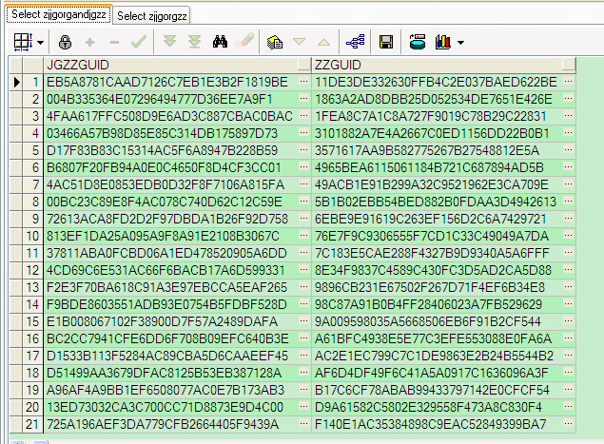
Task: Toggle the edit data padlock icon
Action: pyautogui.click(x=65, y=42)
